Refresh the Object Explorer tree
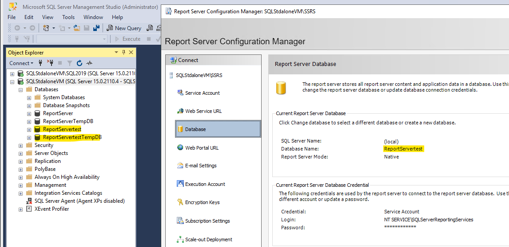This screenshot has height=247, width=509. (80, 63)
